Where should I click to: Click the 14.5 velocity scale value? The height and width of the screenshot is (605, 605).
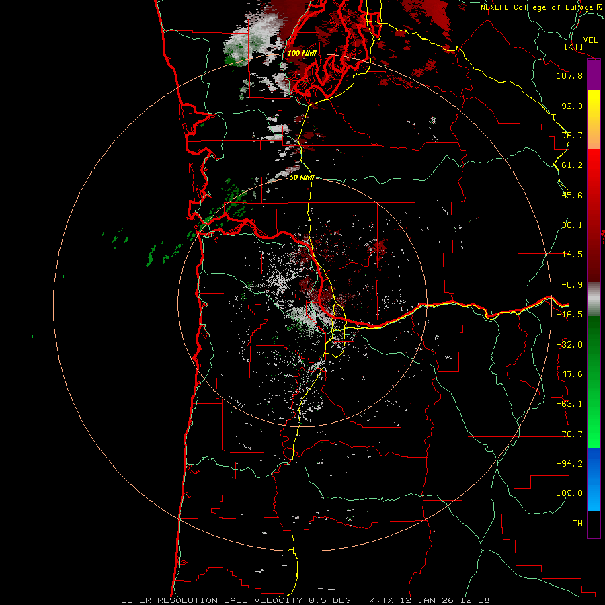[572, 255]
